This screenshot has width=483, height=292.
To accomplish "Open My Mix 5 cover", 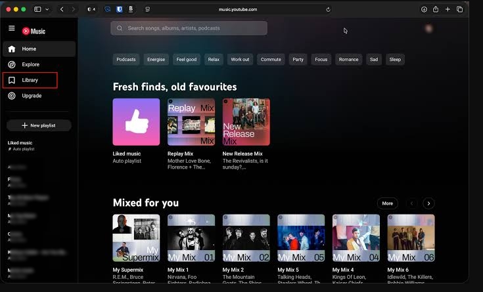I will coord(301,238).
